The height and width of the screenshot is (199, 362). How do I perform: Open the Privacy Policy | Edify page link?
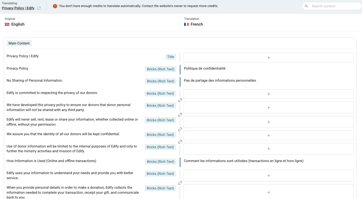tap(18, 8)
